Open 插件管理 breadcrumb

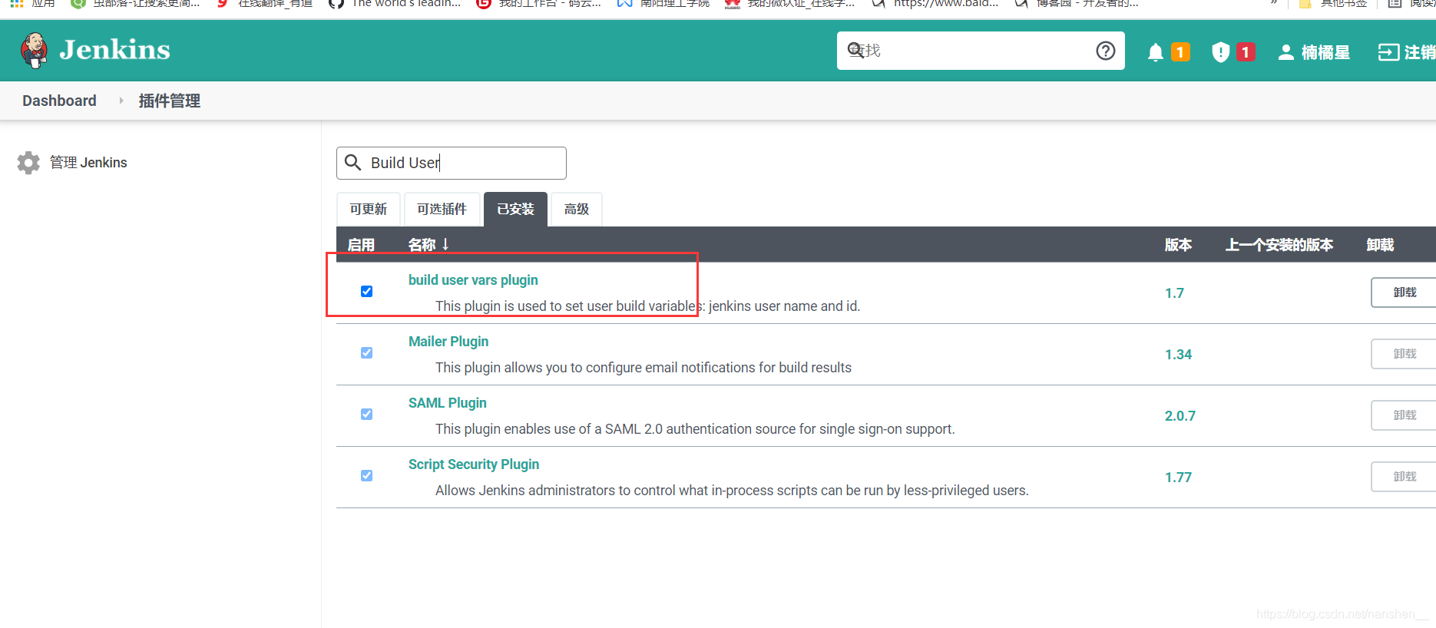click(169, 101)
